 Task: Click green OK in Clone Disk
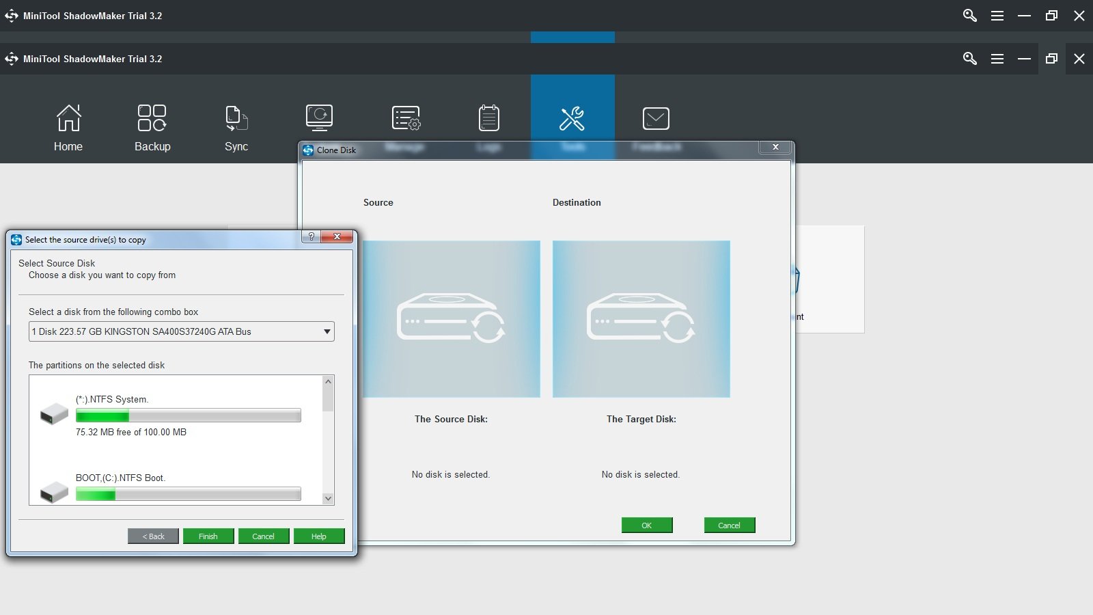pos(647,525)
